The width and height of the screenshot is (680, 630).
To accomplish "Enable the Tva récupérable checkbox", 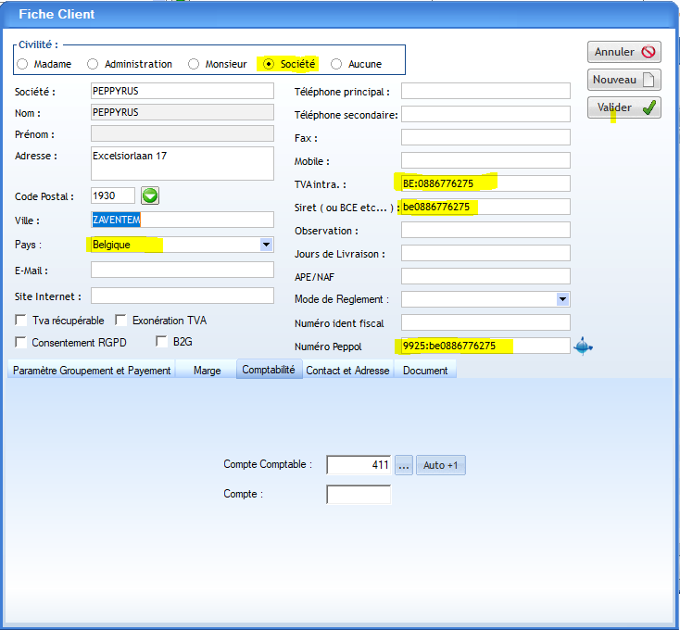I will [21, 321].
